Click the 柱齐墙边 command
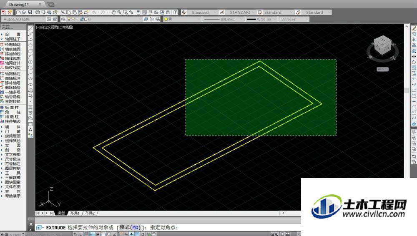The height and width of the screenshot is (236, 417). coord(13,121)
